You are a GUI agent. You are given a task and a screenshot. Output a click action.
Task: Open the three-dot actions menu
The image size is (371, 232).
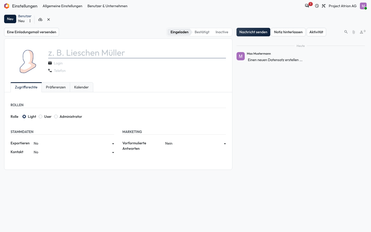coord(30,21)
